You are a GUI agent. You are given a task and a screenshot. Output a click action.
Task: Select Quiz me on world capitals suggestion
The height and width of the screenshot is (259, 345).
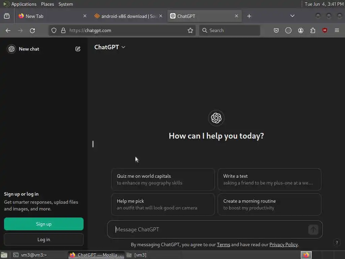pos(163,179)
